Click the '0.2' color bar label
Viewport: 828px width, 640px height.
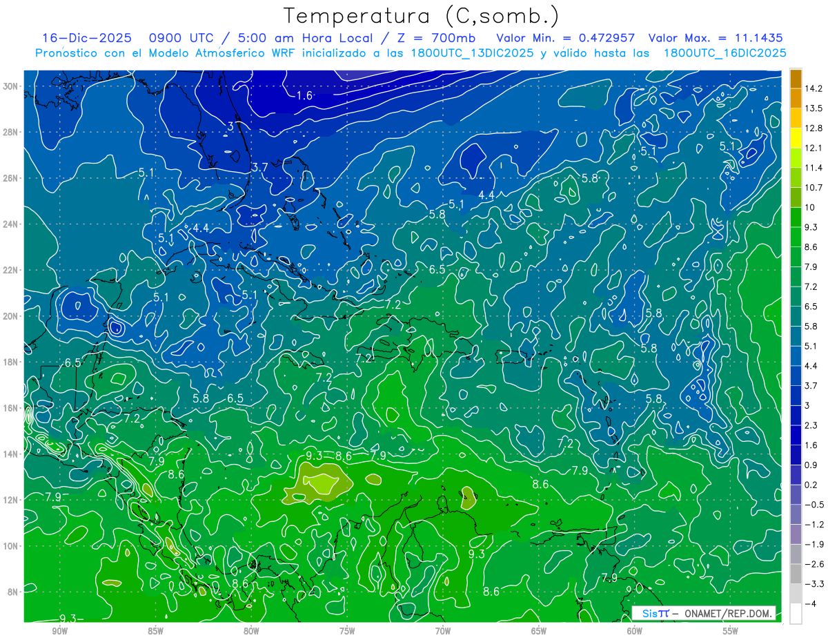811,485
